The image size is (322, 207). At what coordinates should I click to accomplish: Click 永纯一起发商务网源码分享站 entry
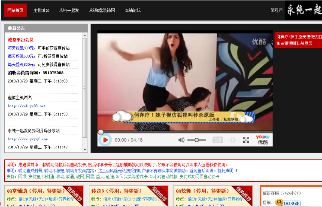coord(33,131)
